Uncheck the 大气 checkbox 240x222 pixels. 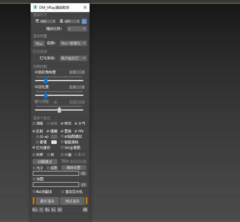[x=76, y=123]
